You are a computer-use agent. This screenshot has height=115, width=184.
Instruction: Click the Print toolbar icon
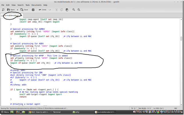coord(33,10)
